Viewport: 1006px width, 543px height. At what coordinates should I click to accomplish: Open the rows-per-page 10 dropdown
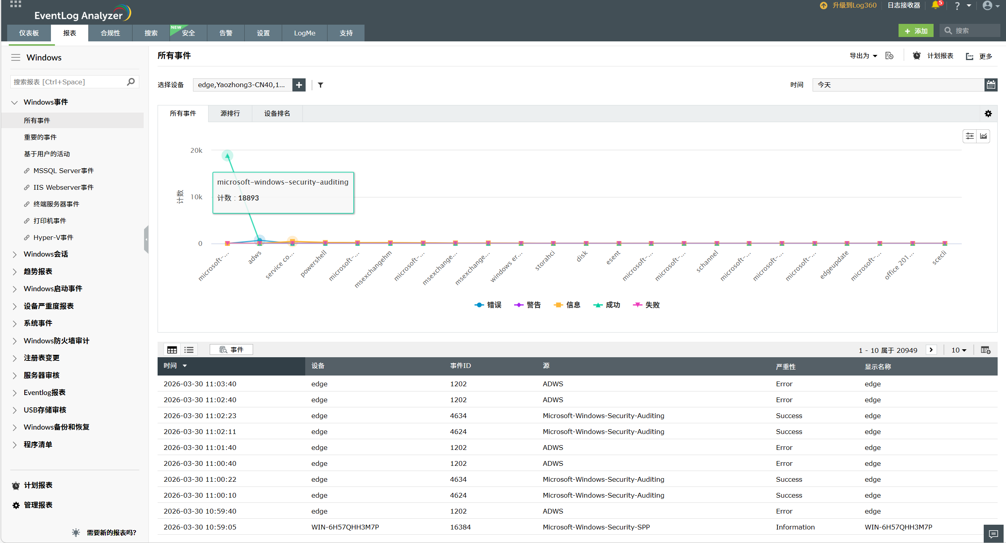(x=958, y=350)
